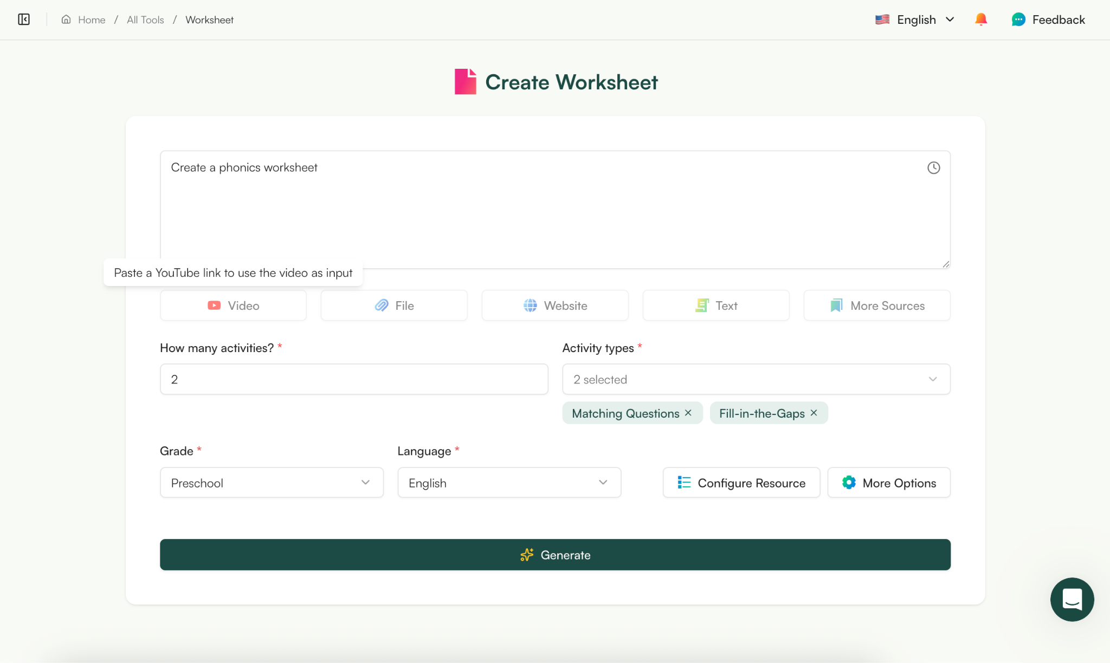1110x663 pixels.
Task: Add a Website source
Action: pos(555,305)
